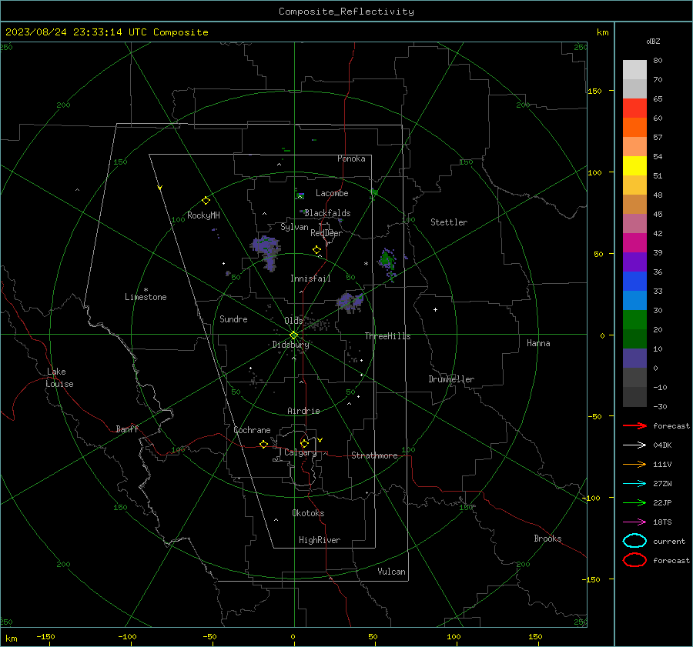
Task: Click the dBZ legend heading
Action: pos(653,42)
